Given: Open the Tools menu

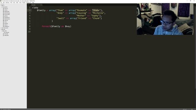Looking at the screenshot, I should tap(20, 2).
